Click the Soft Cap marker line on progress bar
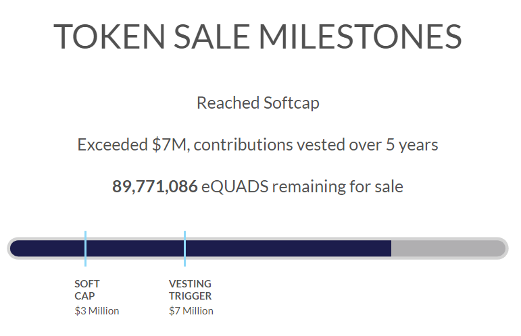Image resolution: width=521 pixels, height=336 pixels. 86,248
